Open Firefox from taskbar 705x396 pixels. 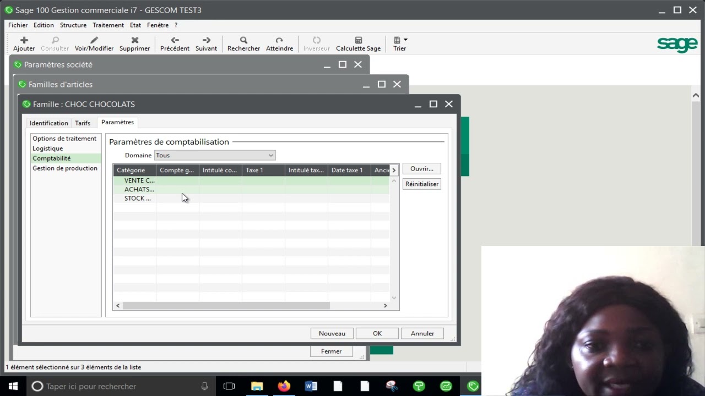pos(284,386)
